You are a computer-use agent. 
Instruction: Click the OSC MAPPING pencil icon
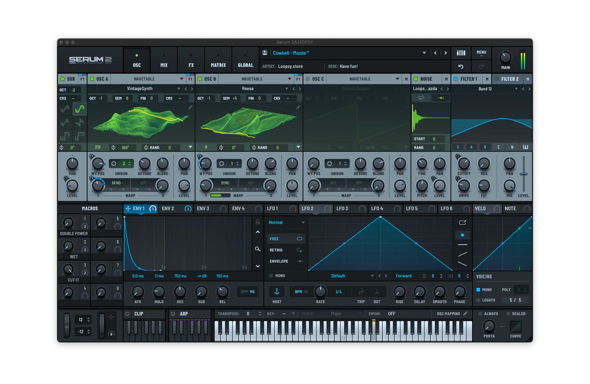point(465,314)
